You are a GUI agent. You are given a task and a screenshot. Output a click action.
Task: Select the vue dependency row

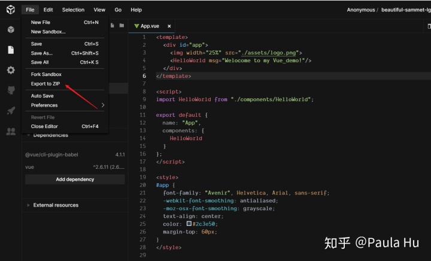pos(75,167)
